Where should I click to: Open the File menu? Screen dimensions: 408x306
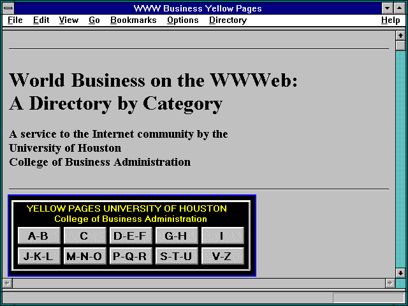(x=15, y=20)
